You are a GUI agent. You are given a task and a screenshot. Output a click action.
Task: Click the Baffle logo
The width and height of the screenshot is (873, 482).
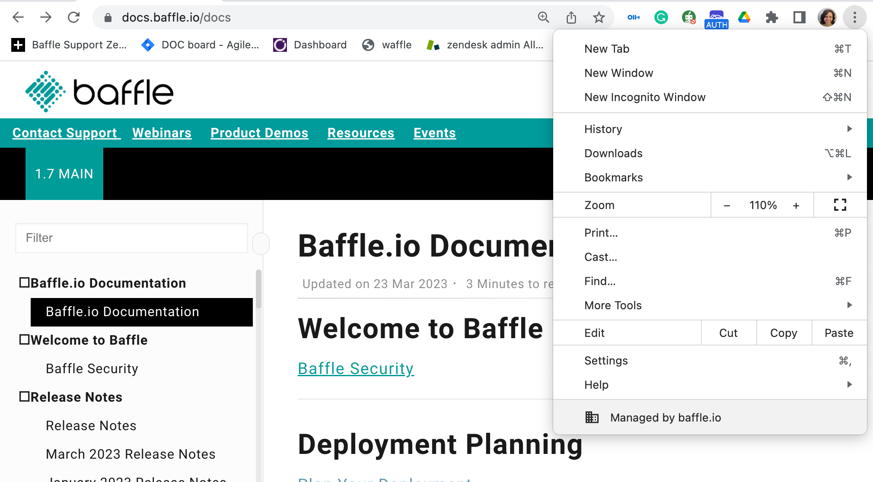tap(99, 92)
